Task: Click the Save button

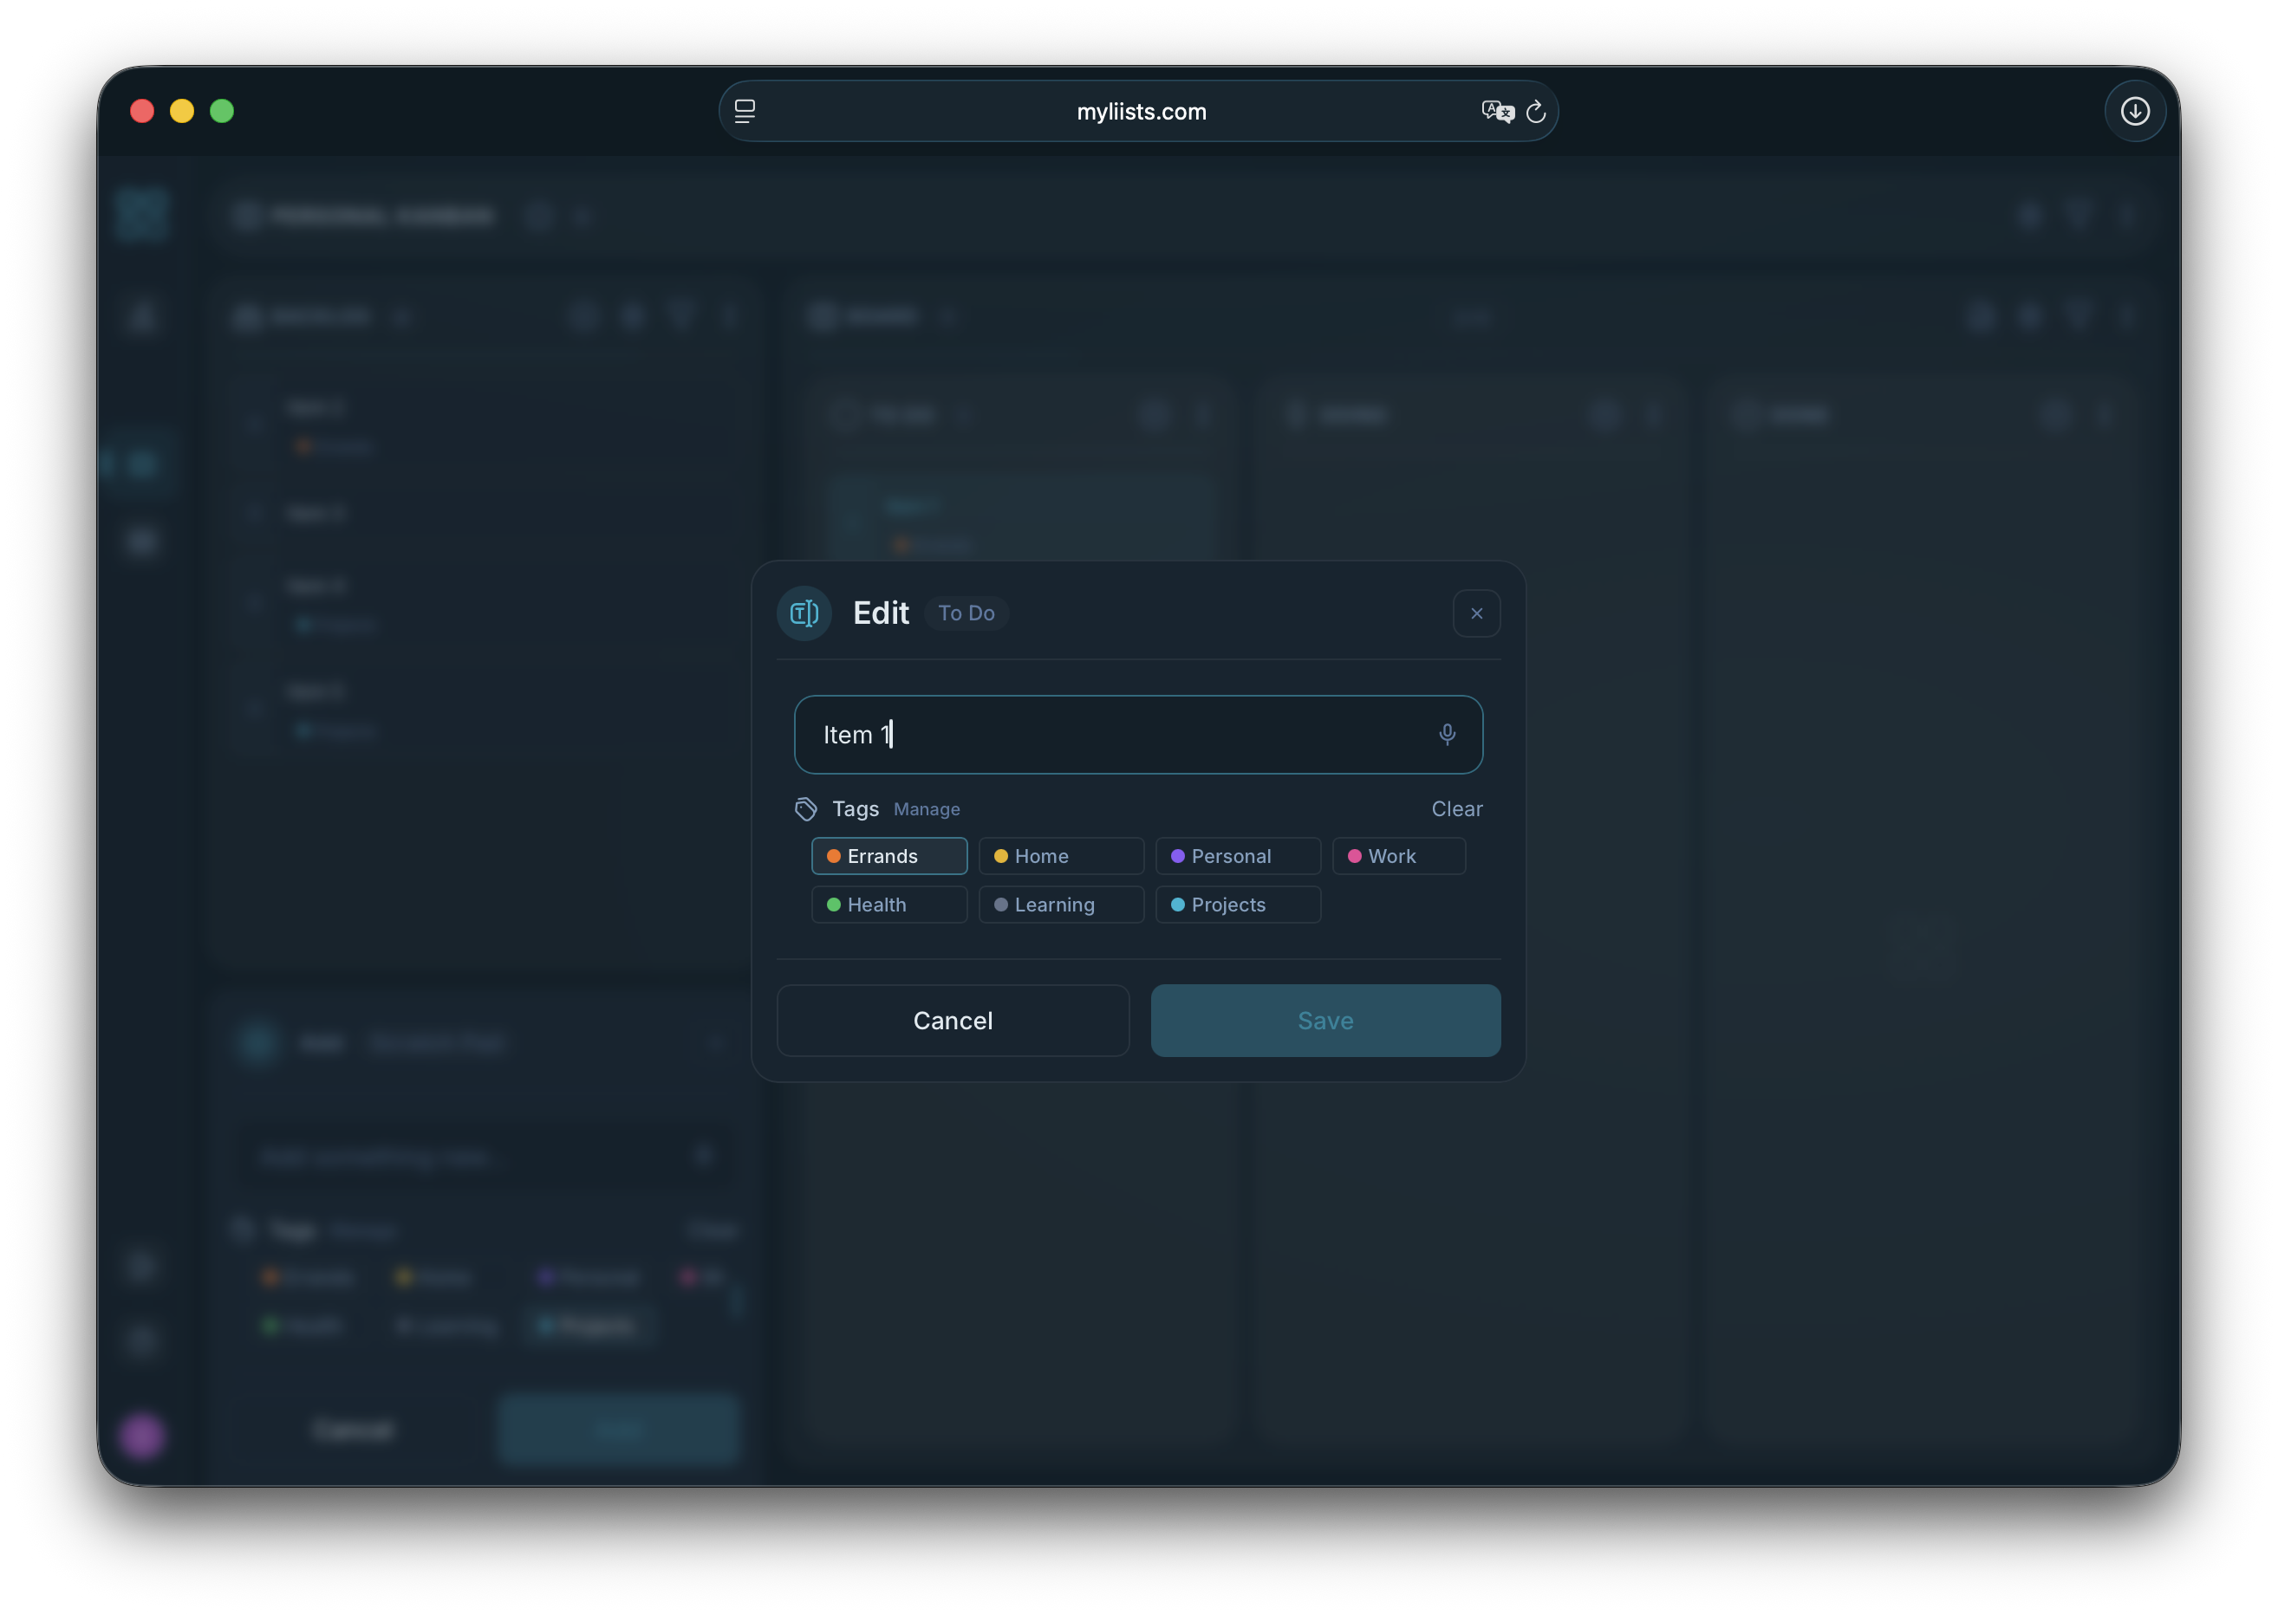Action: pos(1325,1021)
